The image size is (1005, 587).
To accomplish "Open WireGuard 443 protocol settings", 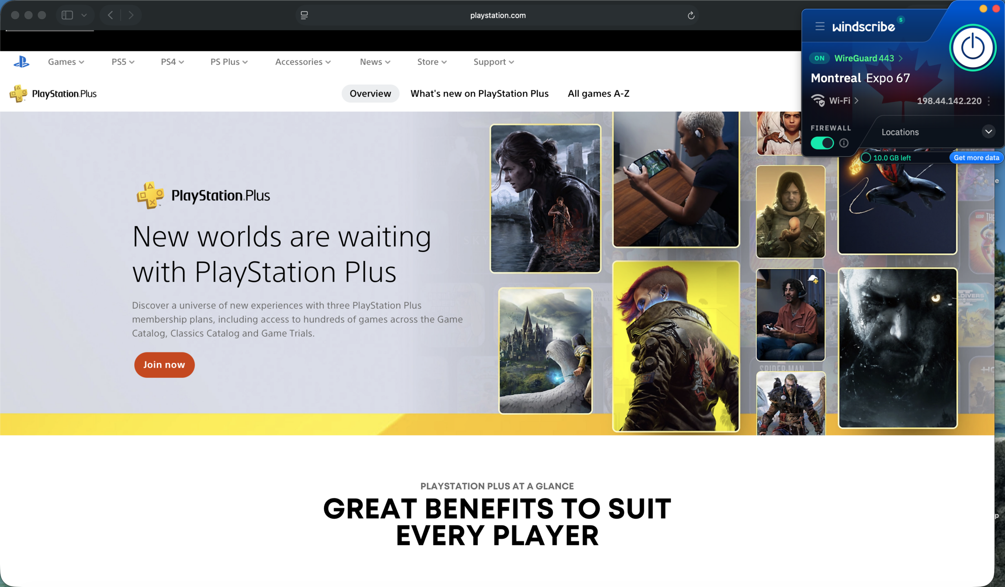I will coord(869,58).
